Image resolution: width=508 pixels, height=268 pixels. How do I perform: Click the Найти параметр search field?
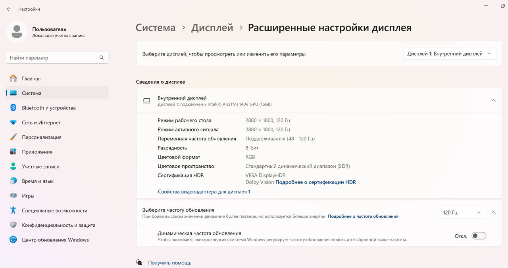(52, 58)
